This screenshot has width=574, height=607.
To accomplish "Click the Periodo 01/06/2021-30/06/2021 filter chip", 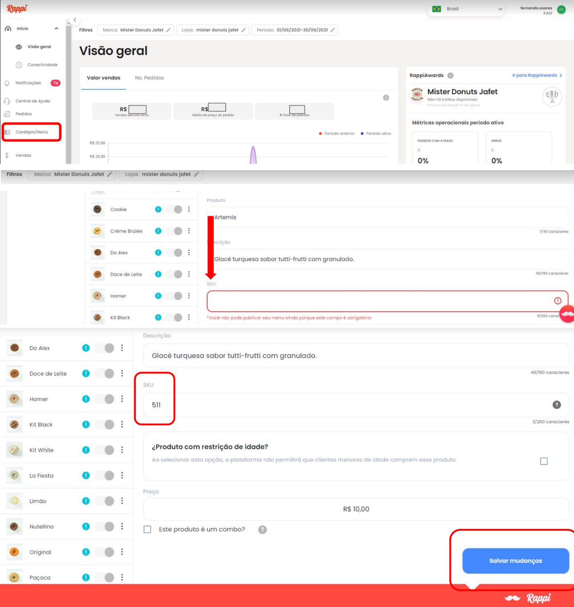I will pos(295,30).
